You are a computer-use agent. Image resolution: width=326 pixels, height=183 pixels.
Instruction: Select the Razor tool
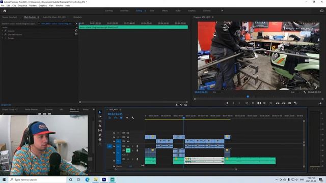coord(100,126)
